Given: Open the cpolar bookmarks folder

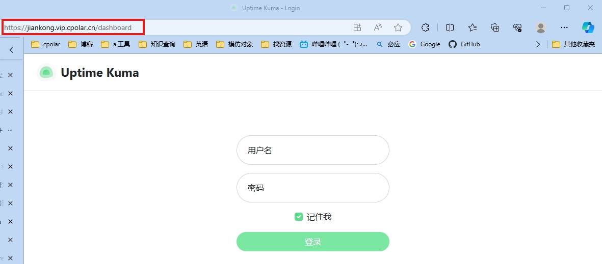Looking at the screenshot, I should [46, 44].
